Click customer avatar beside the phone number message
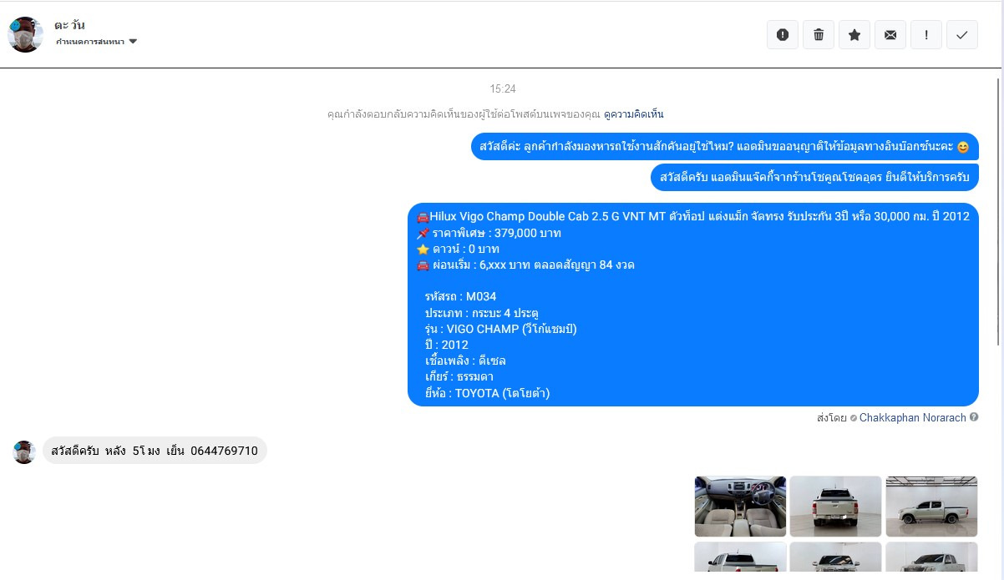 click(x=24, y=451)
